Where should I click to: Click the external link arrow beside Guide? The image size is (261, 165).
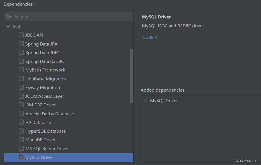156,37
